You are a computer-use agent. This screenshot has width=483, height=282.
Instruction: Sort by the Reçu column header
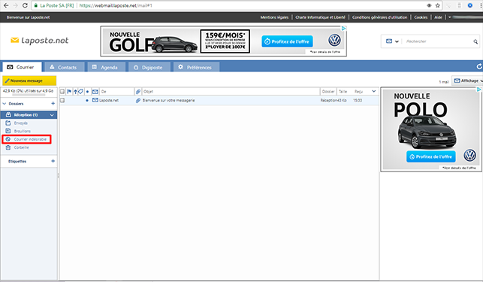(358, 92)
